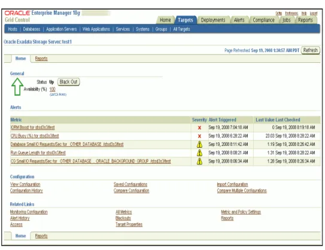Select the Targets main tab

tap(186, 20)
